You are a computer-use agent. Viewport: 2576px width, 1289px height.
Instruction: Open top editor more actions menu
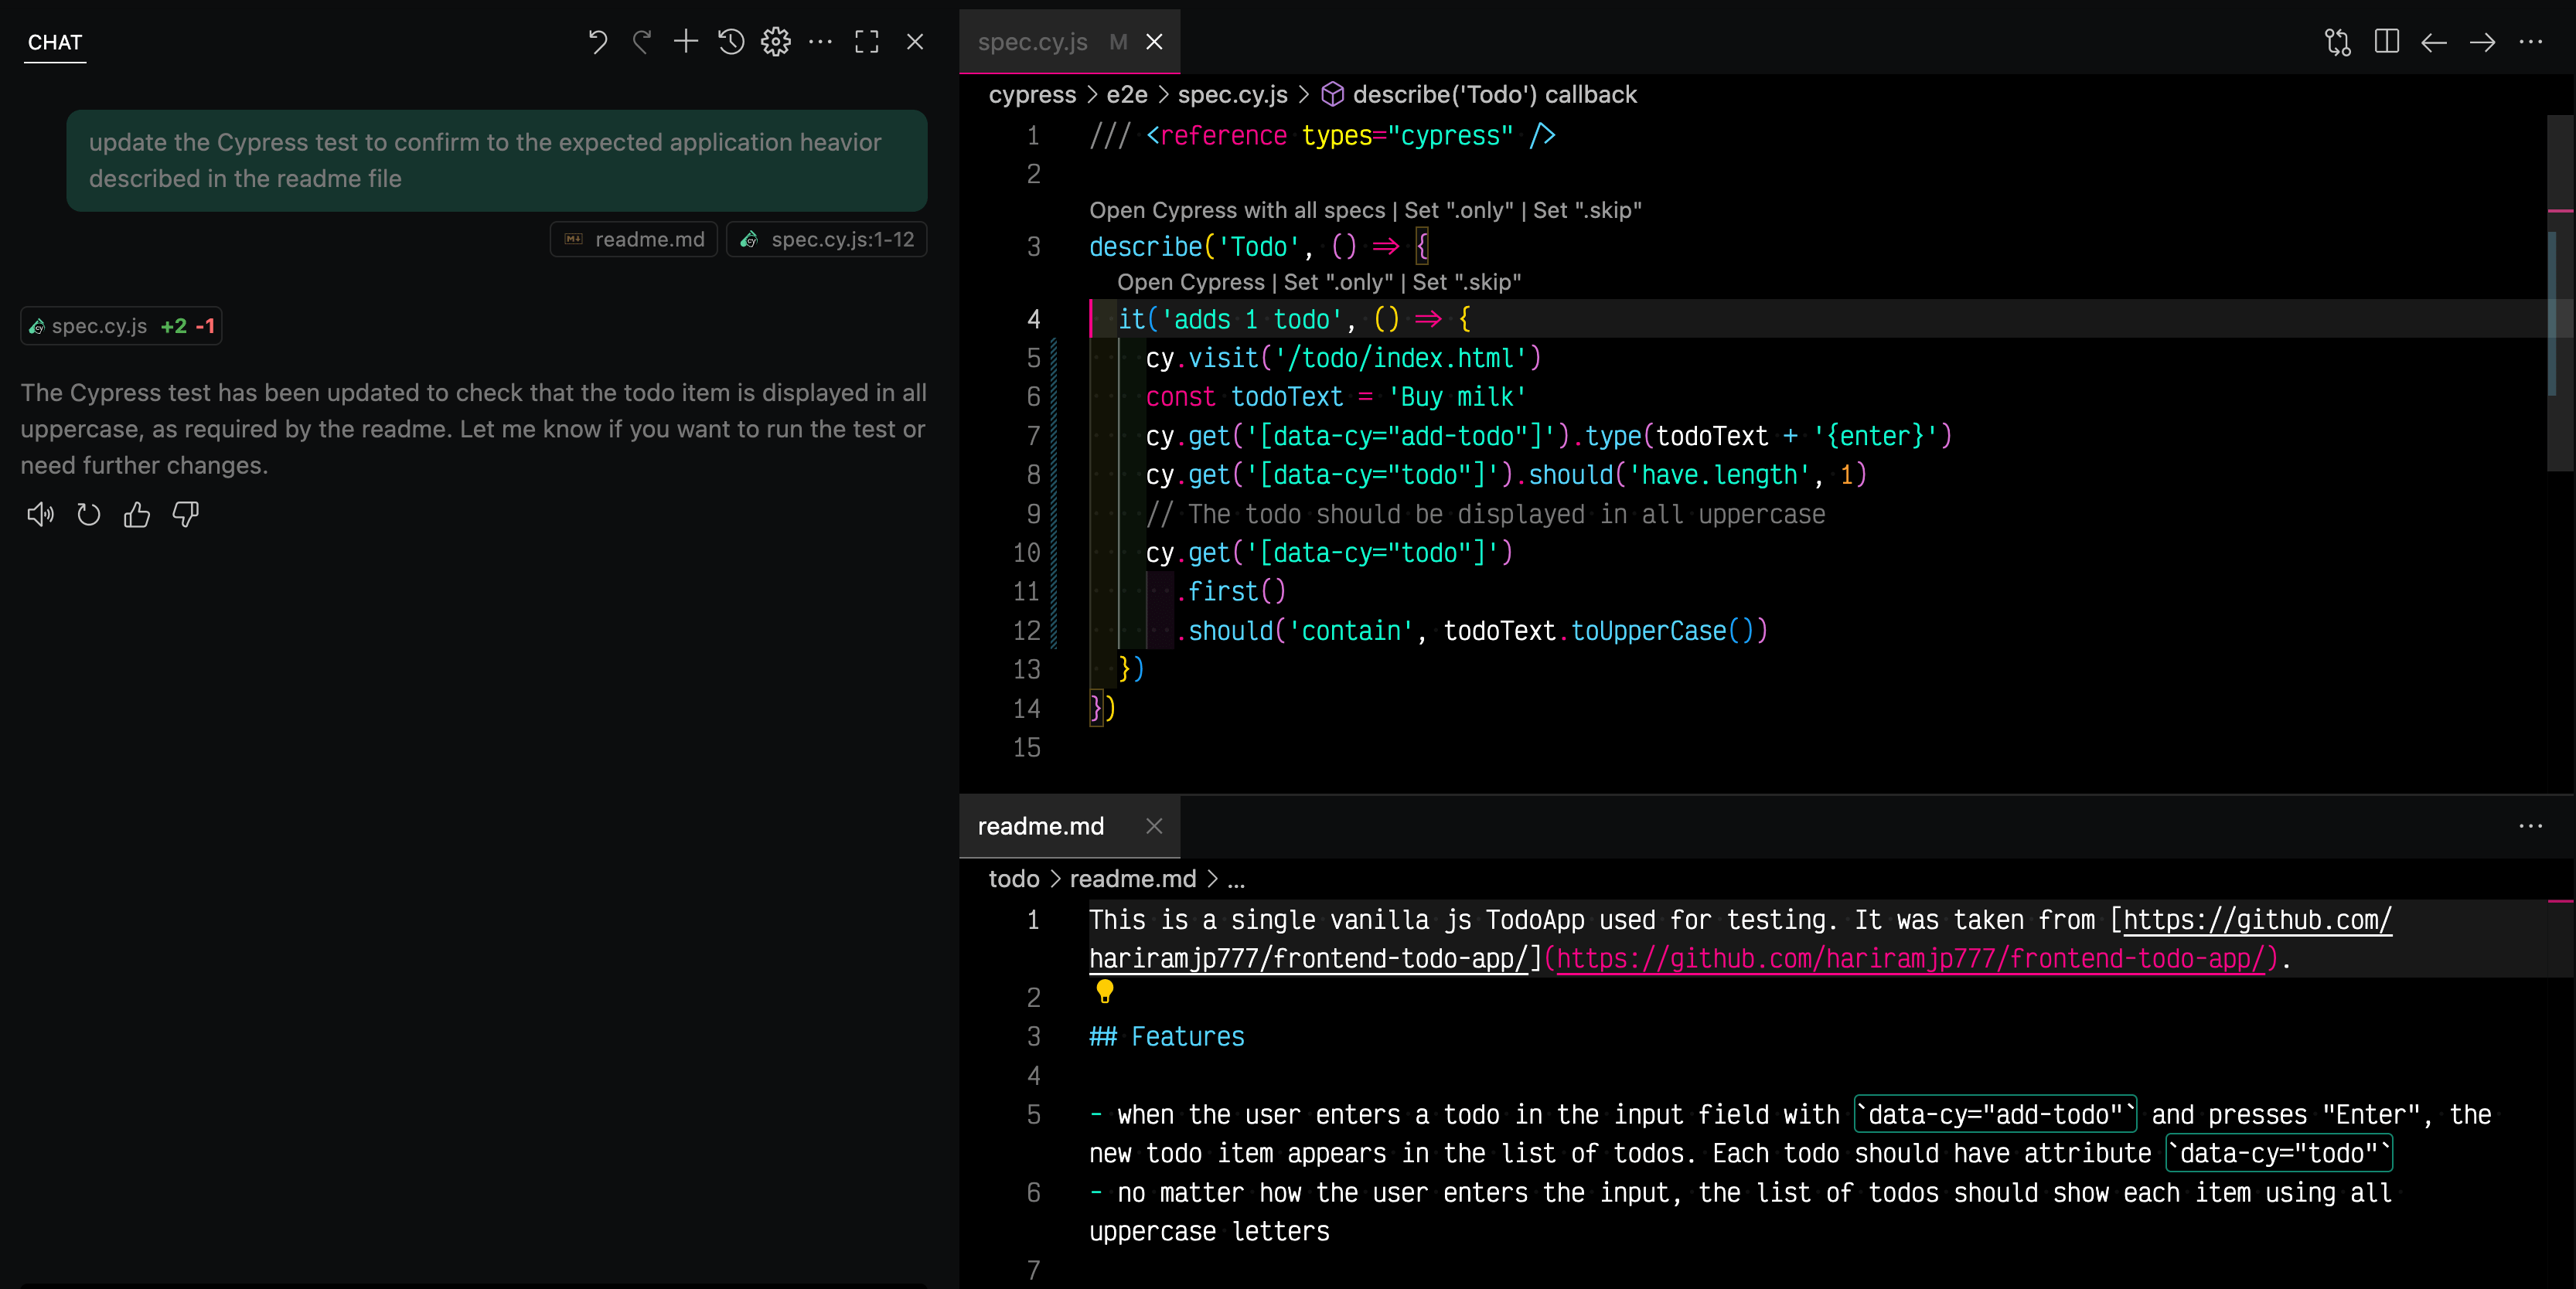tap(2531, 42)
